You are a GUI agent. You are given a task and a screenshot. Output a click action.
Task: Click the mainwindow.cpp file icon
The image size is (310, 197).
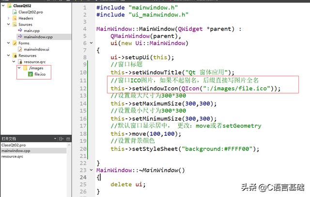click(x=20, y=36)
